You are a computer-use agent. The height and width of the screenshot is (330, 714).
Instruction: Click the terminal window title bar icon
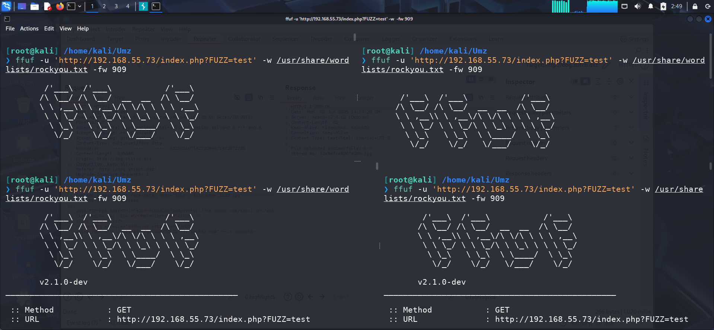pos(7,19)
